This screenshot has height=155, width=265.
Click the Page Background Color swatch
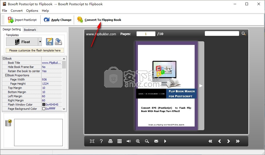[x=44, y=109]
